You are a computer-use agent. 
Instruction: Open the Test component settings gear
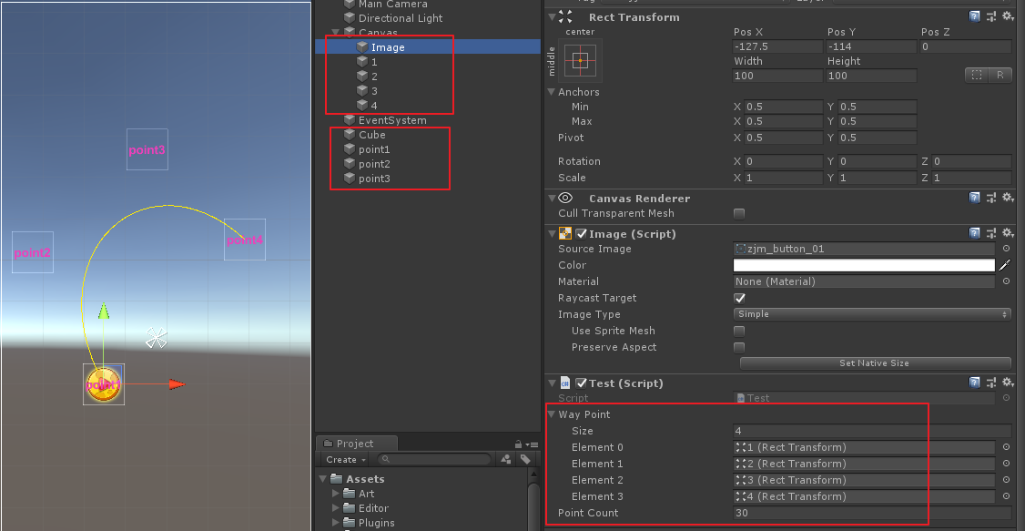coord(1007,383)
